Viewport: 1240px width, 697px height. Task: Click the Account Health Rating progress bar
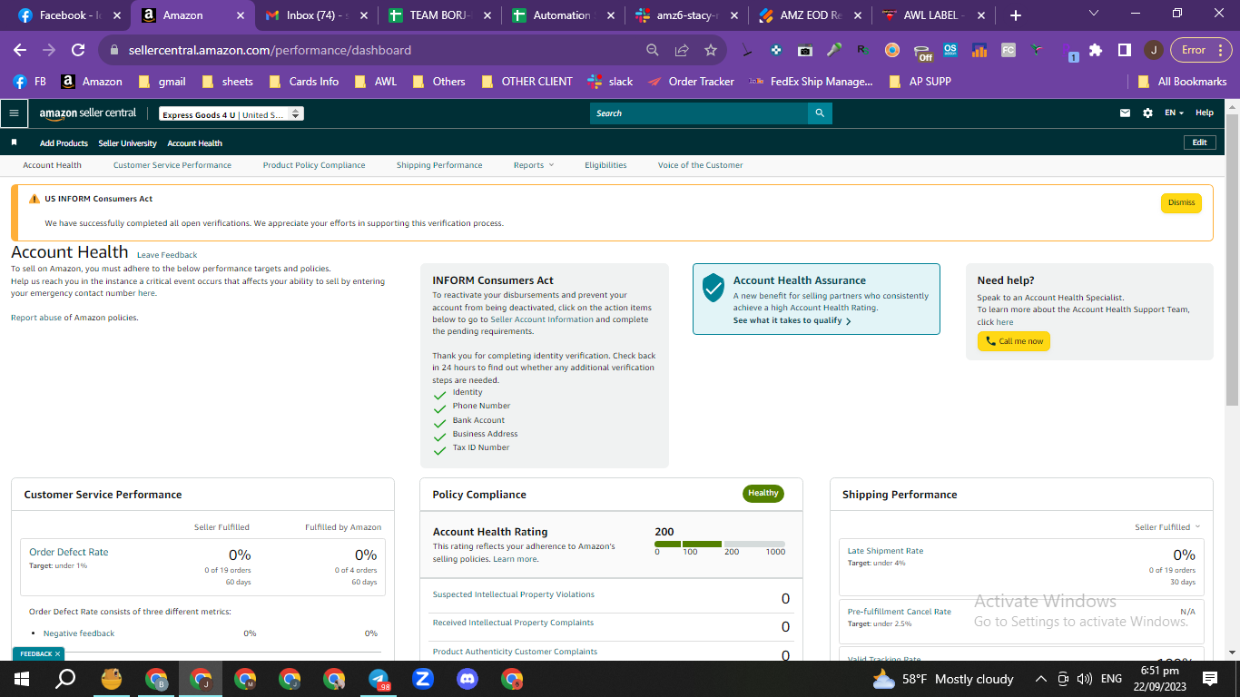click(x=720, y=544)
